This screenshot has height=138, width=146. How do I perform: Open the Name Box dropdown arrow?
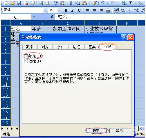coord(34,17)
